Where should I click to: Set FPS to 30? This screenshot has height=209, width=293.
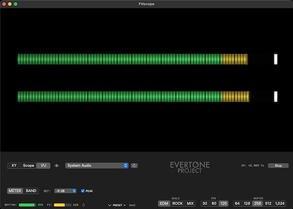(x=205, y=204)
